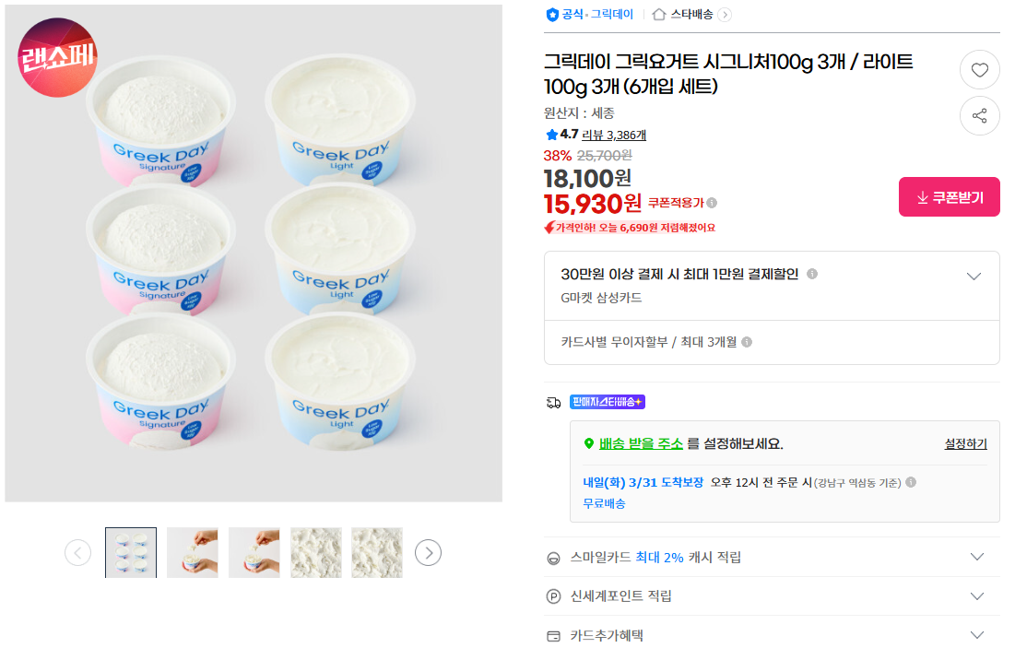
Task: Show previous thumbnails with left arrow
Action: point(77,552)
